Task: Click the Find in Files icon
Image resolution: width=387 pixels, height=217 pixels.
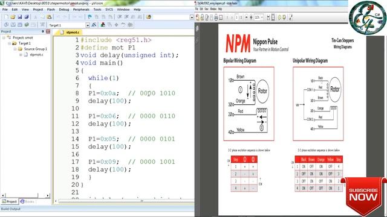Action: [149, 17]
